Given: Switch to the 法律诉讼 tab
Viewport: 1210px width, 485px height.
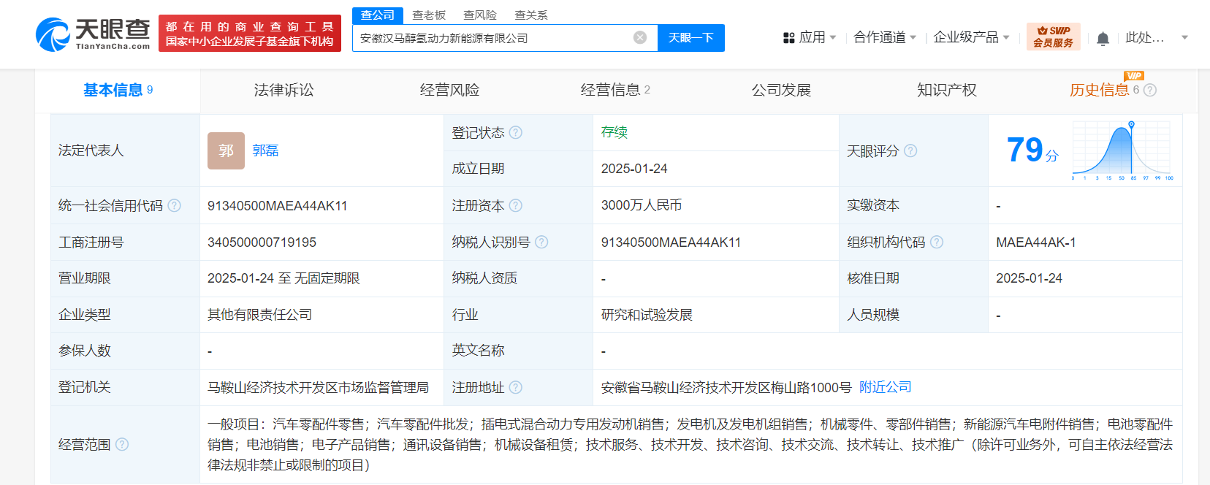Looking at the screenshot, I should point(284,90).
